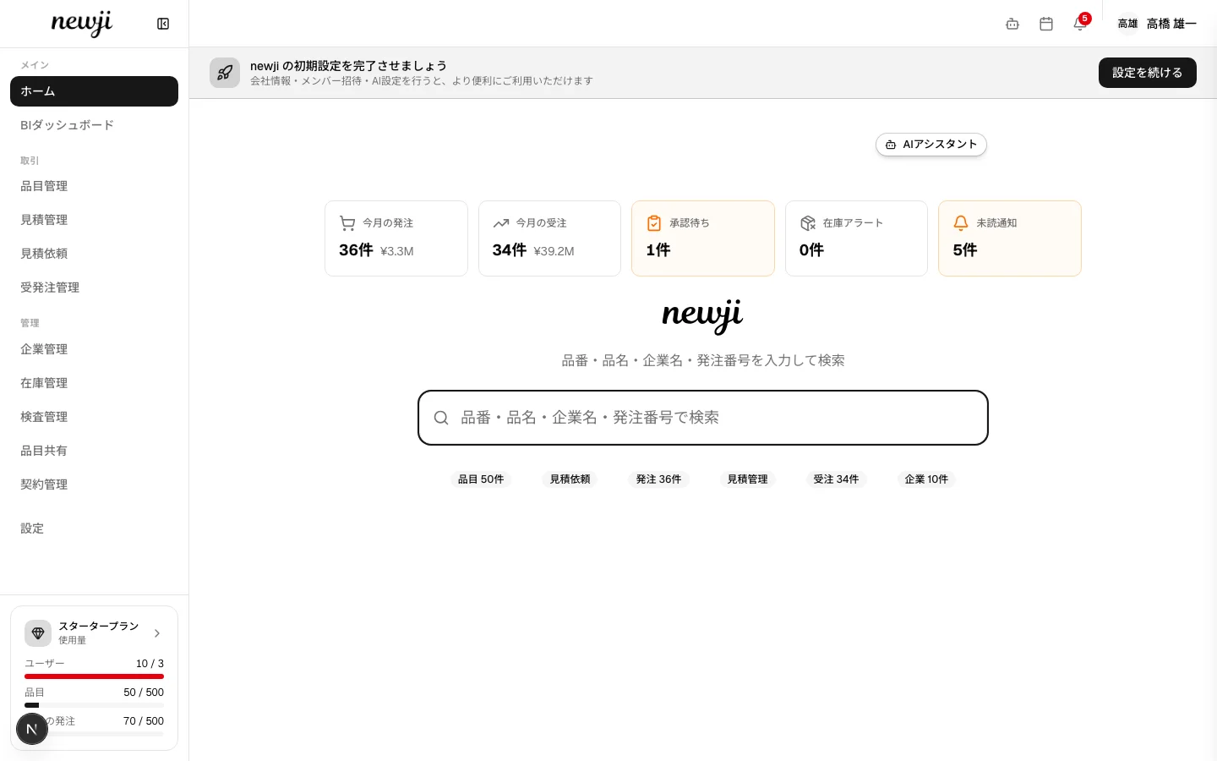Open the notifications bell with badge 5
The image size is (1217, 761).
coord(1080,23)
